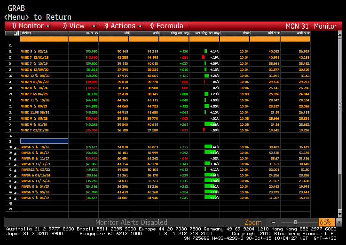Select the PDVSA 9 11/17/21 ticker
The width and height of the screenshot is (346, 245).
(36, 164)
